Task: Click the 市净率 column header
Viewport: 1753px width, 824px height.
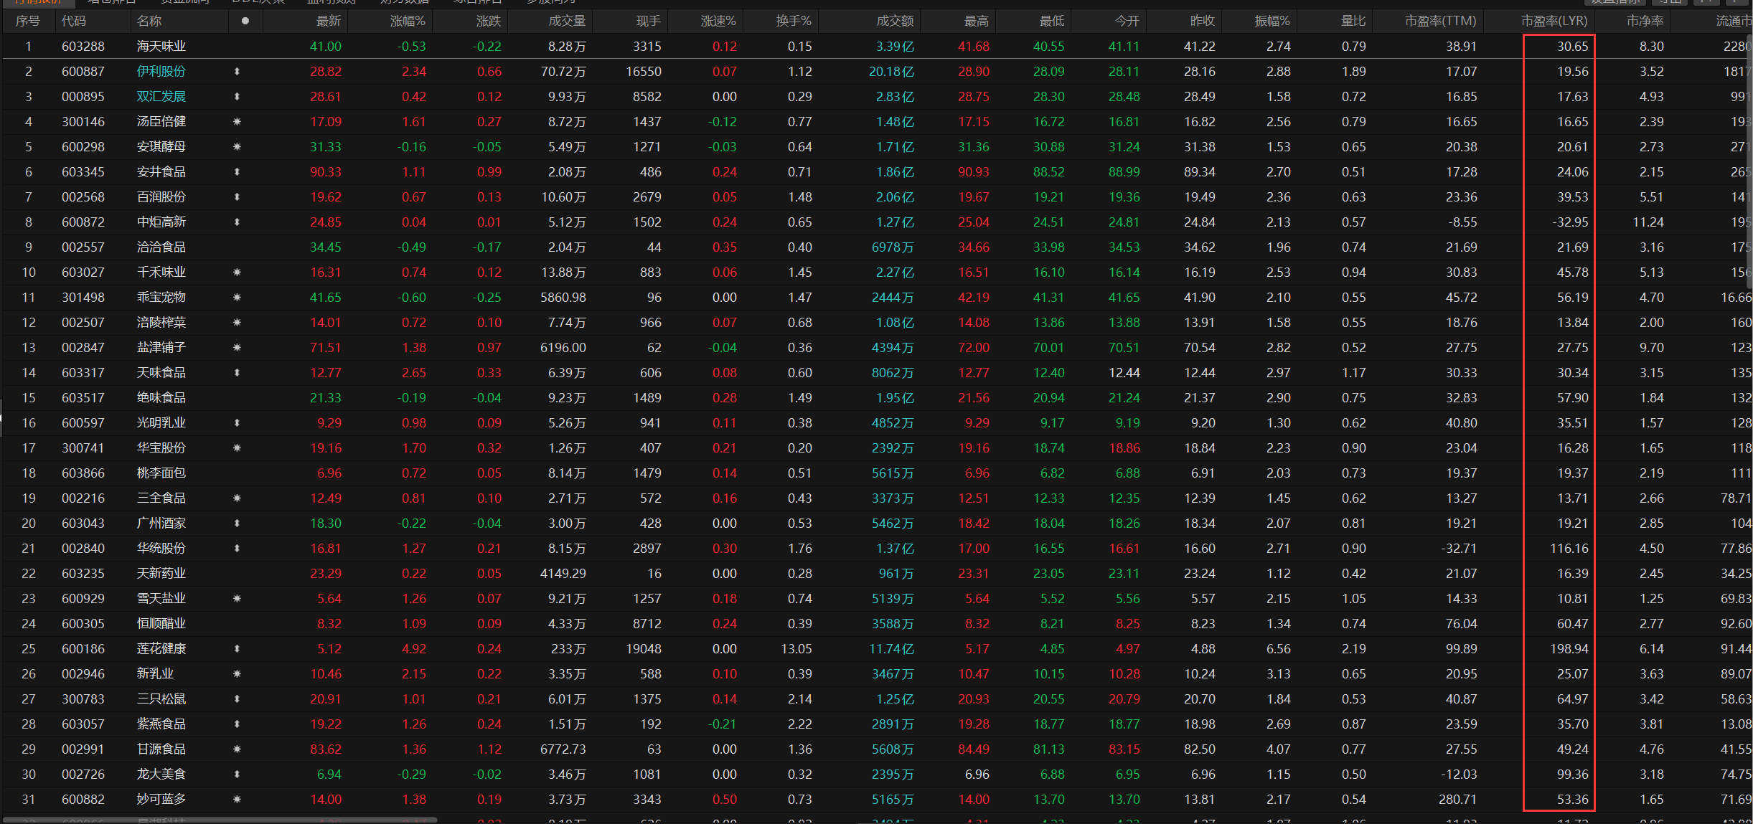Action: tap(1645, 21)
